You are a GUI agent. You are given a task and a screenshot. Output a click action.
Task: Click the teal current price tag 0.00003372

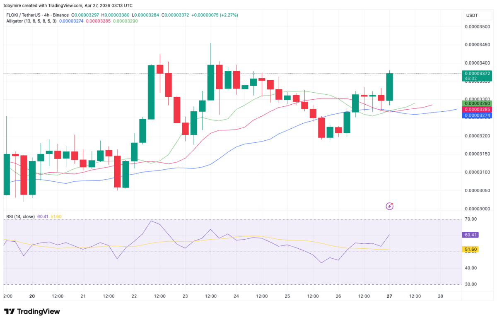pos(477,72)
